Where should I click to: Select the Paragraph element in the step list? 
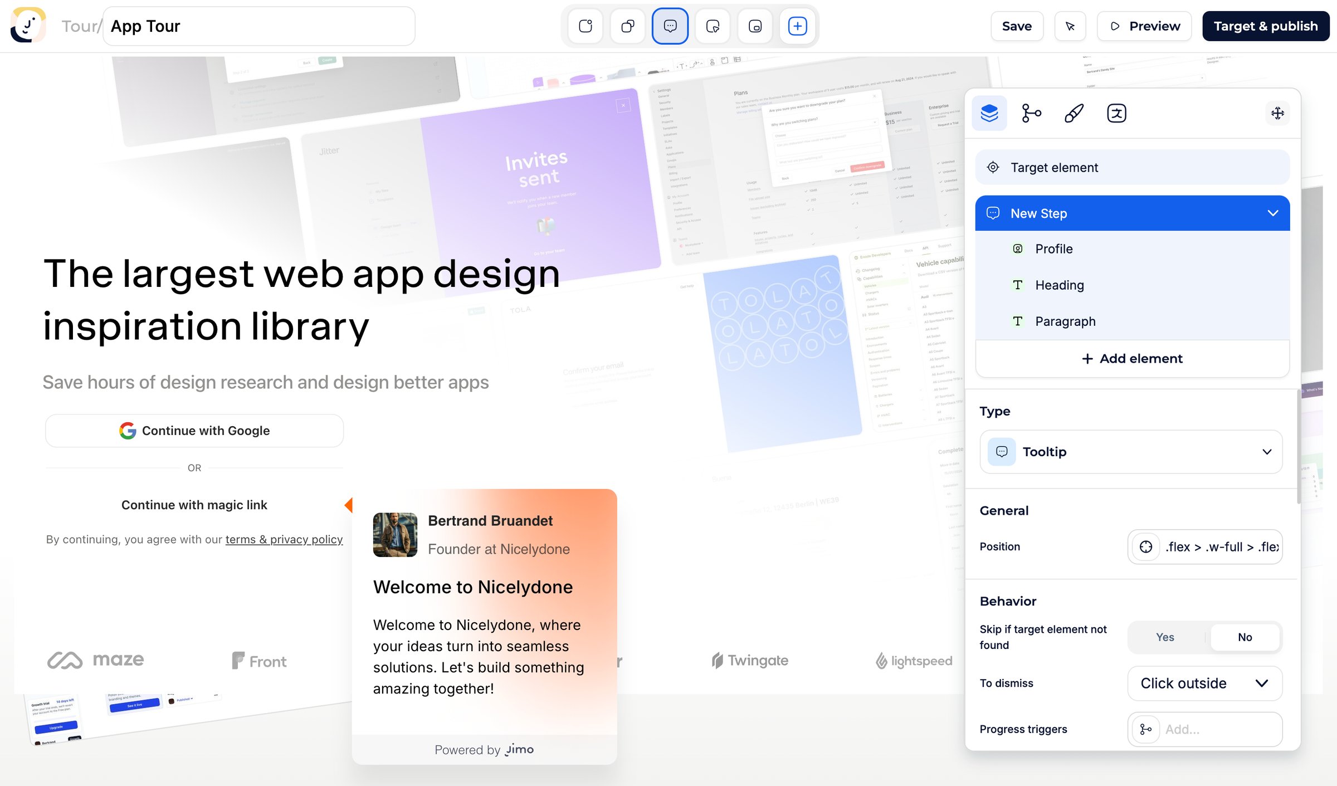pos(1133,321)
